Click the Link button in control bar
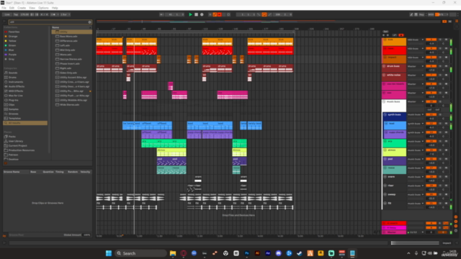The height and width of the screenshot is (259, 461). point(7,14)
